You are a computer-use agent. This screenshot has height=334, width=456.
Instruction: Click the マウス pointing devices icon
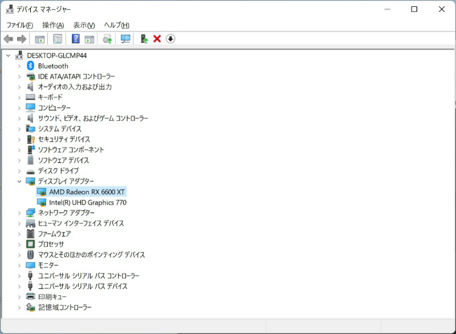pyautogui.click(x=31, y=255)
